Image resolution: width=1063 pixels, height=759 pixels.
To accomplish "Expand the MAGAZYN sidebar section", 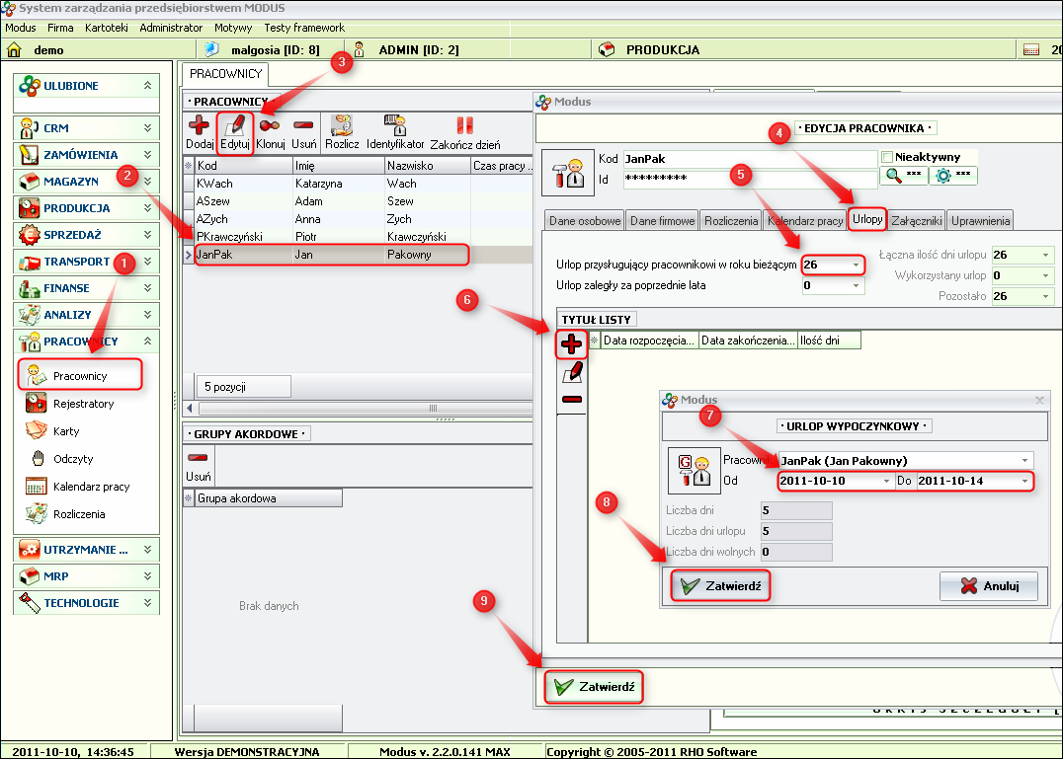I will coord(147,182).
